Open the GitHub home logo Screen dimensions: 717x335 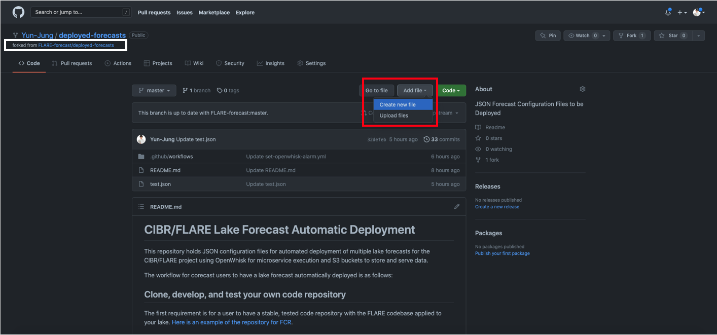coord(18,12)
